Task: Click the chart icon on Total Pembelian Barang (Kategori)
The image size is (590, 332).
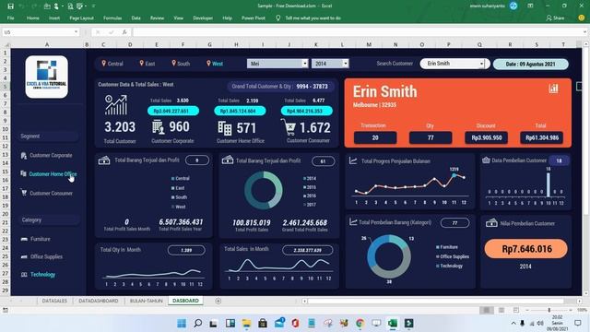Action: pos(353,222)
